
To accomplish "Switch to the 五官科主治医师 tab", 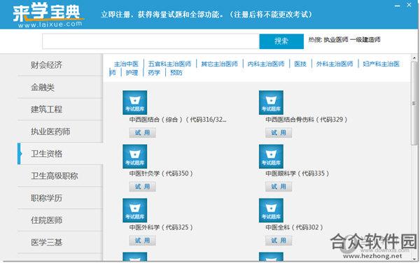I will point(170,64).
